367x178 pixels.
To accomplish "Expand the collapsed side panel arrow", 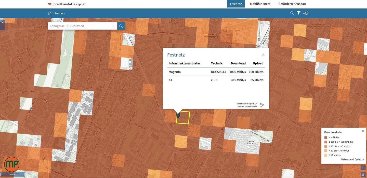I will click(365, 49).
